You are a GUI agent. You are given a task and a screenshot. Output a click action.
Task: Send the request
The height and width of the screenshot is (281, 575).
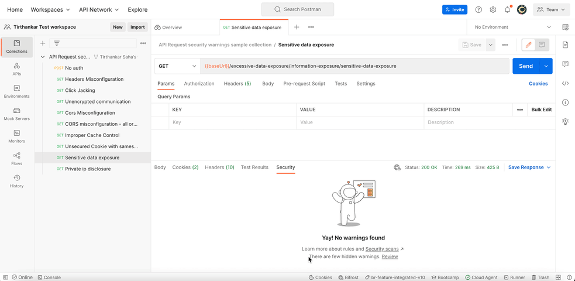[x=526, y=66]
